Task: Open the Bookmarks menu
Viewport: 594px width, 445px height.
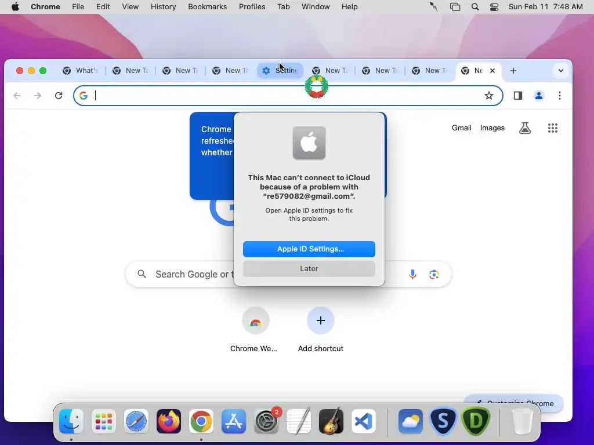Action: pyautogui.click(x=207, y=7)
